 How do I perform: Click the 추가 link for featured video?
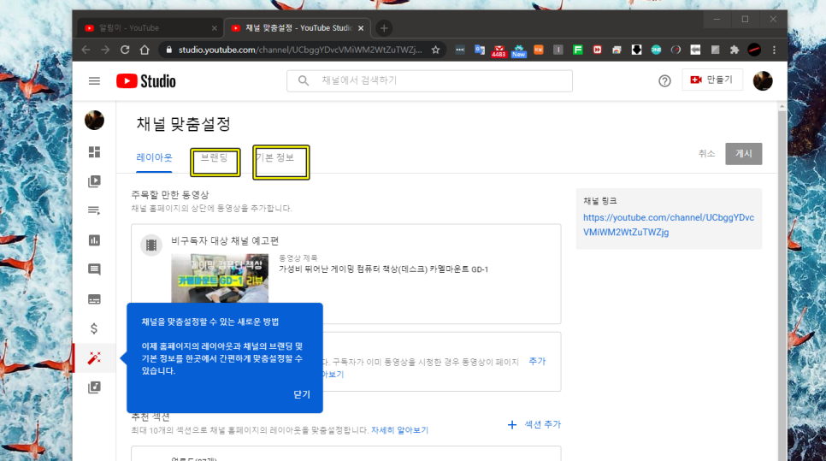tap(537, 361)
